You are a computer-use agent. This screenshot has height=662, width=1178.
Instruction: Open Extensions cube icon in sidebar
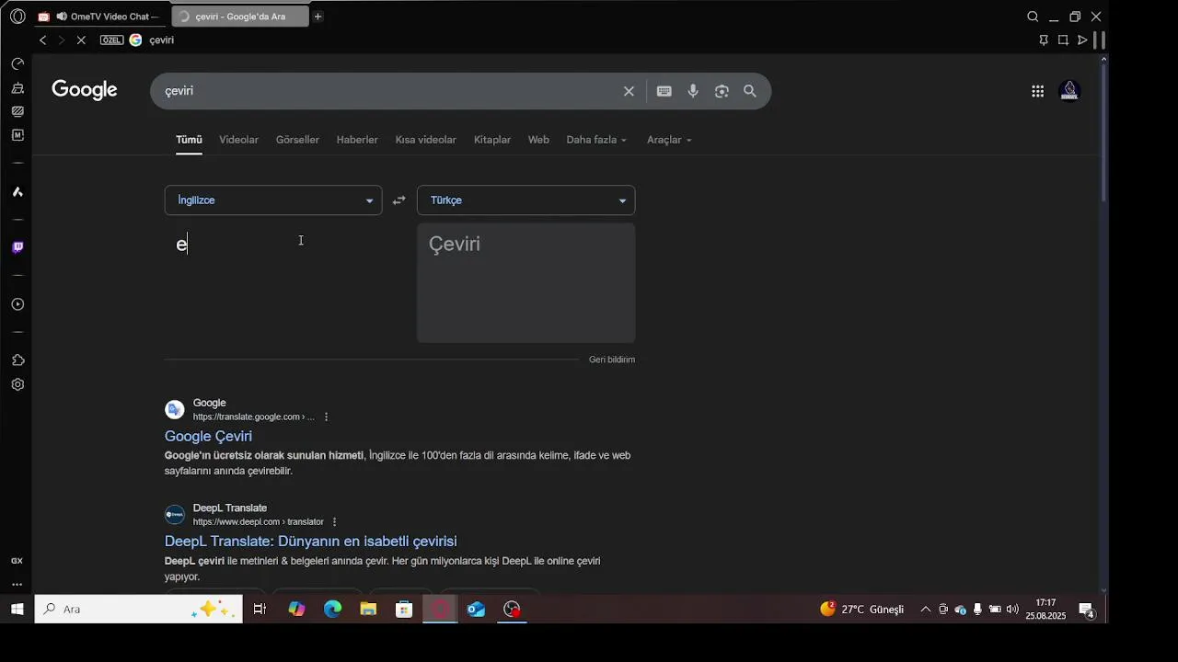tap(17, 360)
